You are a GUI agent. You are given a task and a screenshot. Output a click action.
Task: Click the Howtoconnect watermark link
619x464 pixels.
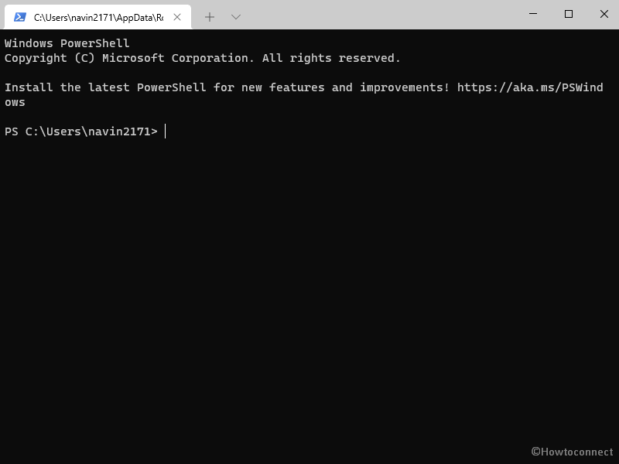click(573, 451)
